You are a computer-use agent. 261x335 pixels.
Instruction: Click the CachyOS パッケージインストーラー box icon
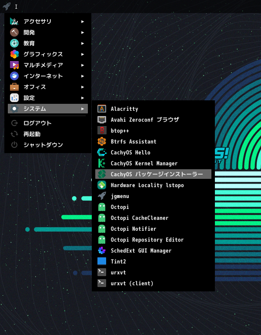(102, 174)
